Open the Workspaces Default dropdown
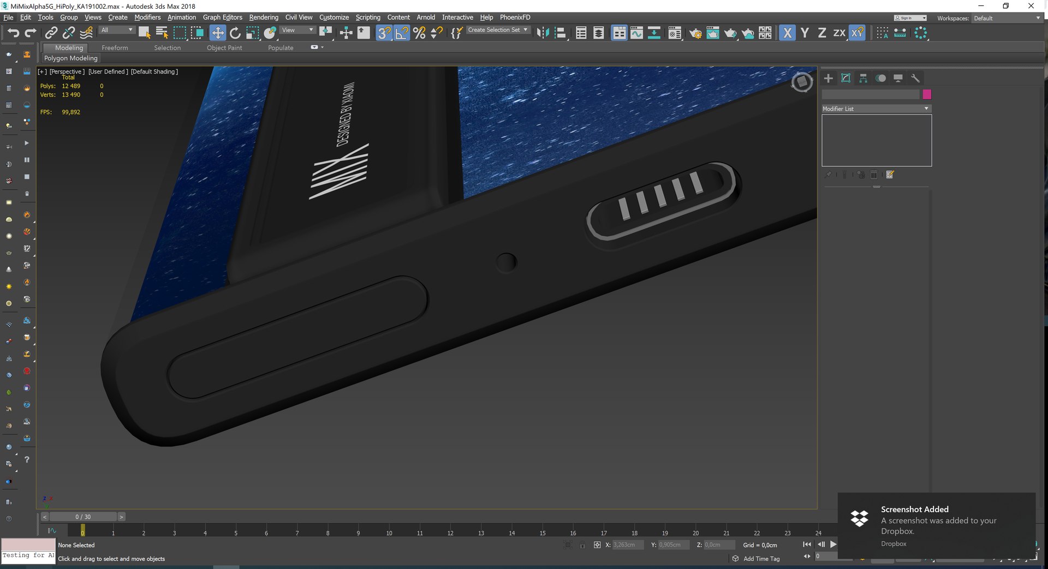Image resolution: width=1048 pixels, height=569 pixels. [x=1007, y=18]
